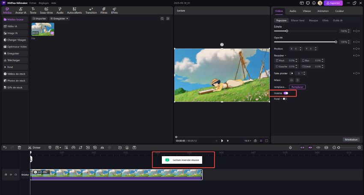Toggle the track lock icon
The image size is (364, 195).
coord(6,175)
